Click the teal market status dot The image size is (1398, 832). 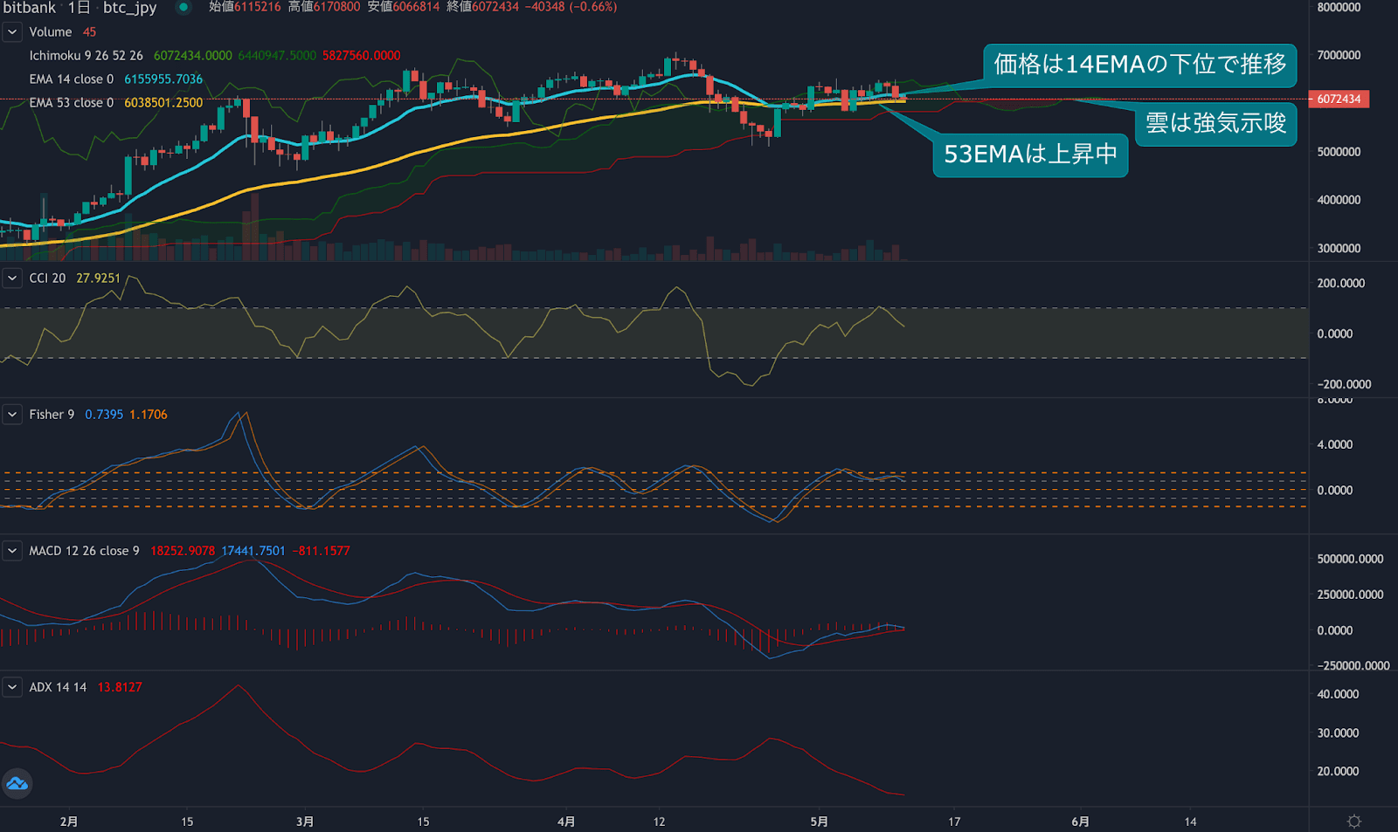pos(183,7)
